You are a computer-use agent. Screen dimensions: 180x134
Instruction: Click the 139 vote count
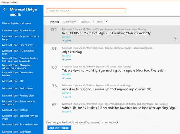pyautogui.click(x=53, y=30)
